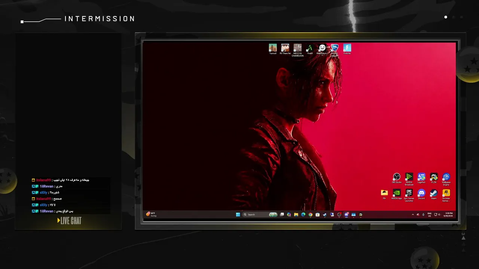Click the NVIDIA App desktop shortcut
This screenshot has width=479, height=269.
[x=397, y=194]
